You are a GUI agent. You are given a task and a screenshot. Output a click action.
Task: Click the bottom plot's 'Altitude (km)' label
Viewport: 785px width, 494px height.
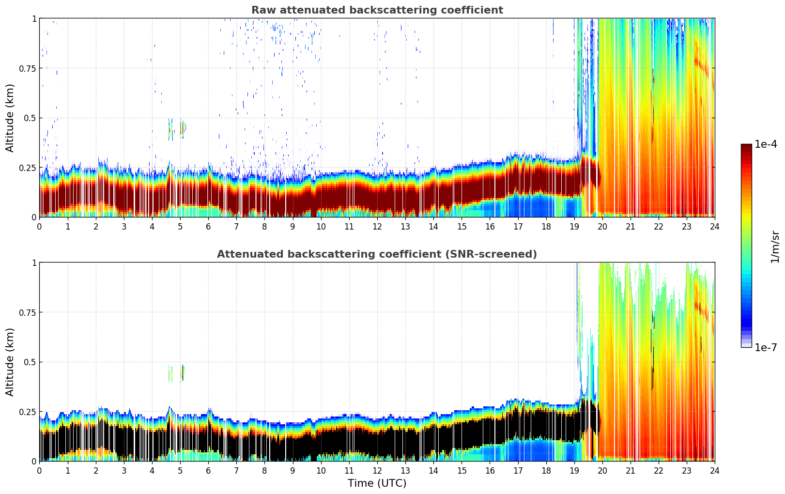(10, 362)
